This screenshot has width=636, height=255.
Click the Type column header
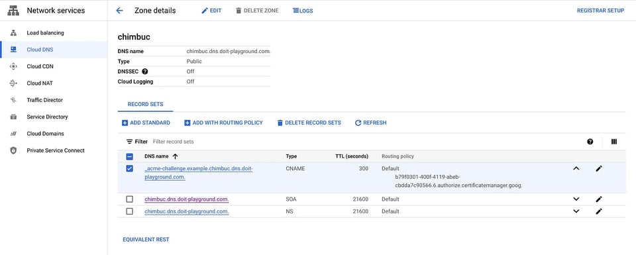coord(291,156)
